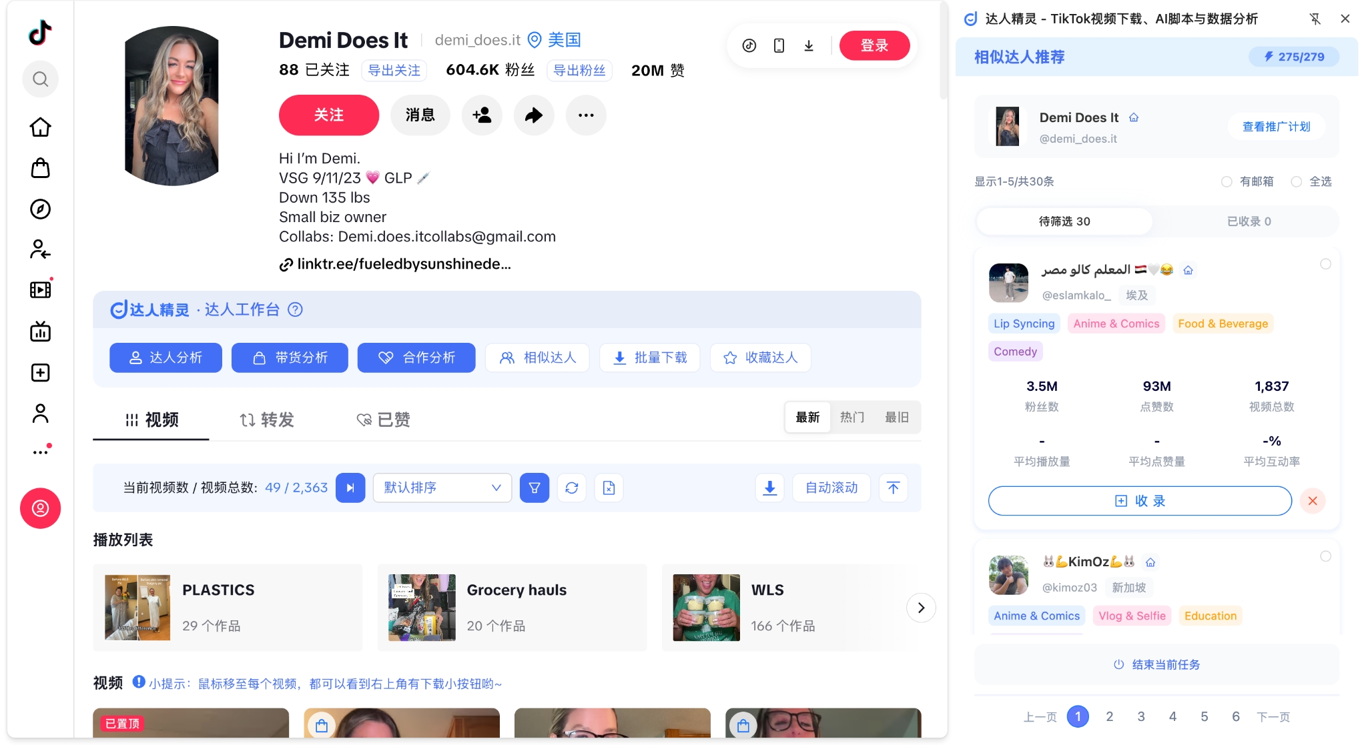Click 带货分析 button
1366x745 pixels.
290,357
